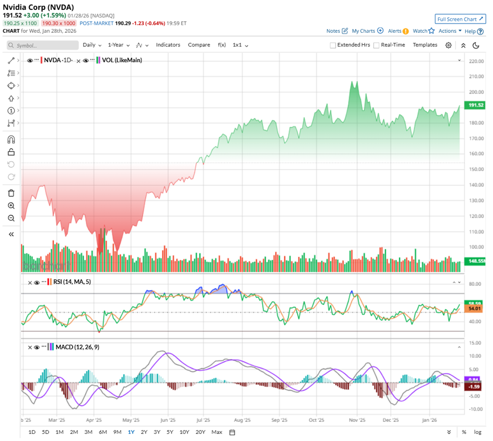
Task: Remove the NVDA series with x
Action: (x=78, y=61)
